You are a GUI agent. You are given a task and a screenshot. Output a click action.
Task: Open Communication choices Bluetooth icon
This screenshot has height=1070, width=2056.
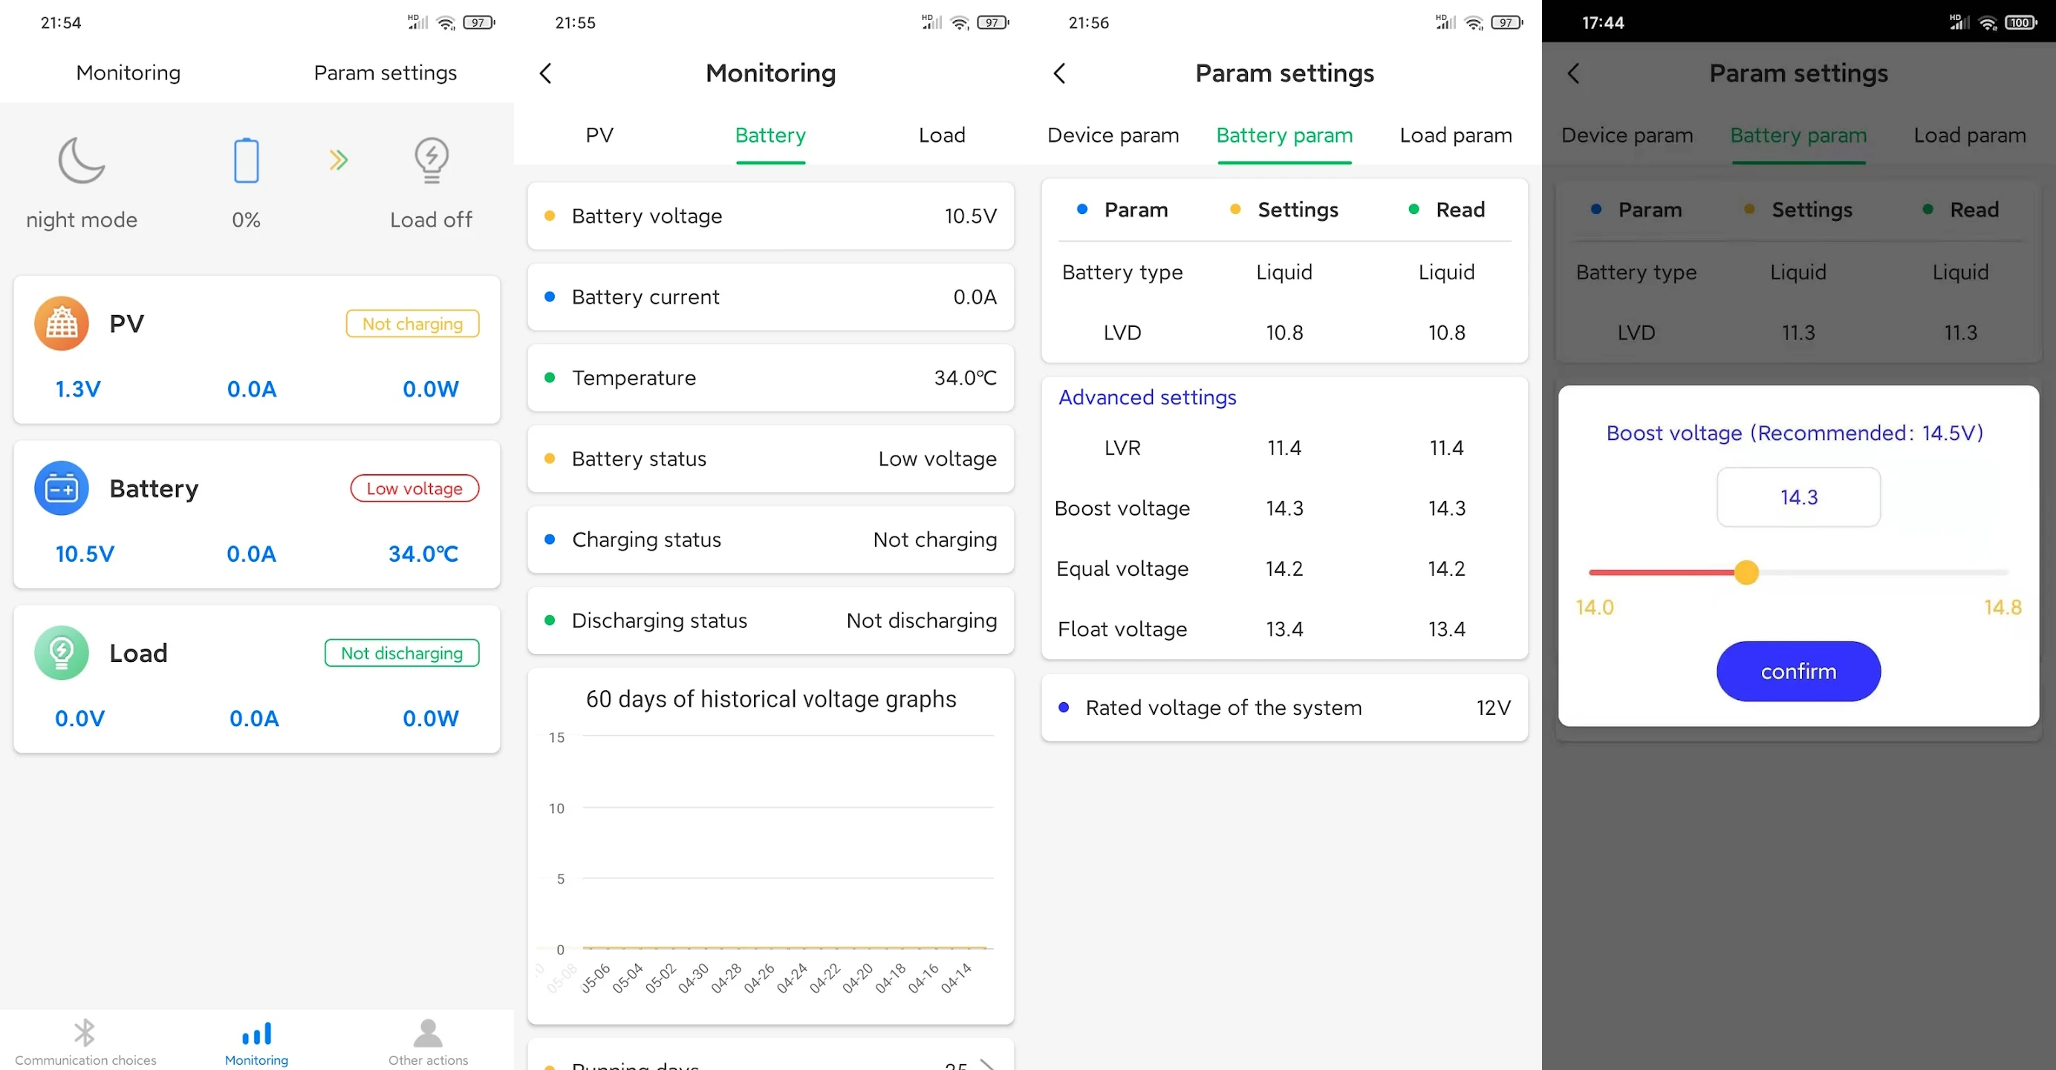point(85,1032)
